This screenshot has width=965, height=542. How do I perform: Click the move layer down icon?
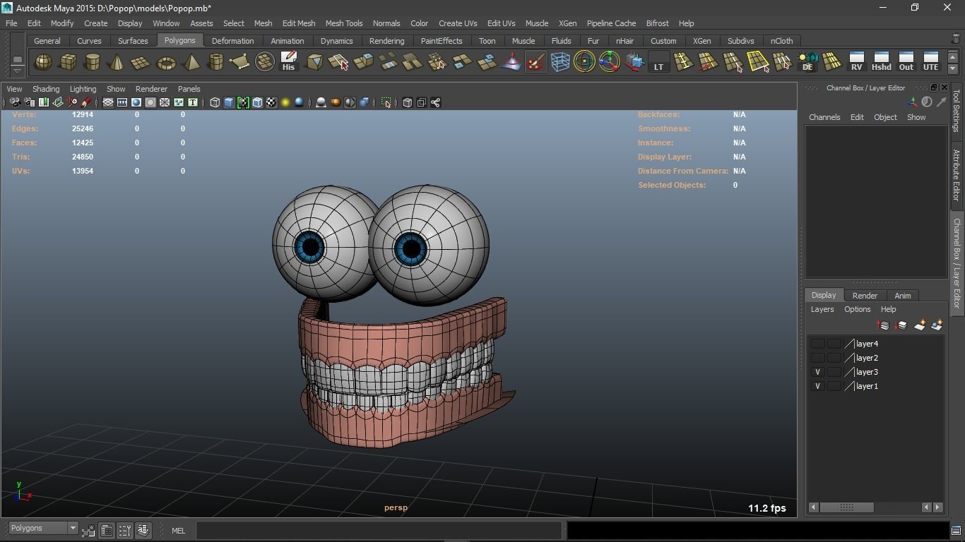point(901,325)
